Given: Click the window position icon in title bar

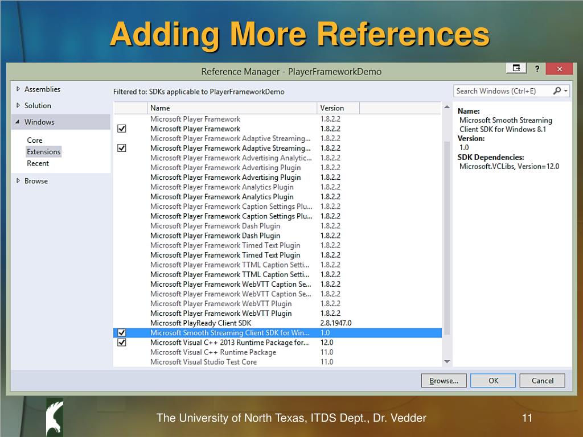Looking at the screenshot, I should pos(516,68).
